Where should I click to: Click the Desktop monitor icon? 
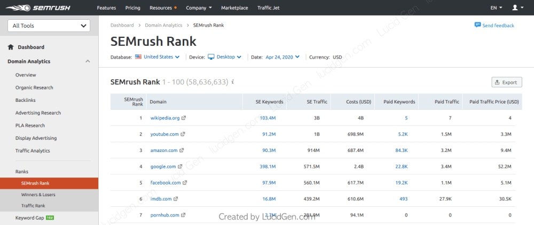pyautogui.click(x=211, y=57)
